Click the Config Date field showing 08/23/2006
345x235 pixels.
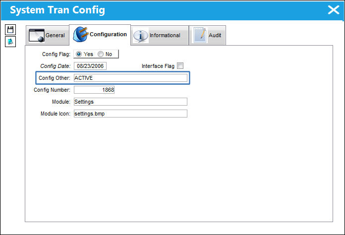(90, 66)
